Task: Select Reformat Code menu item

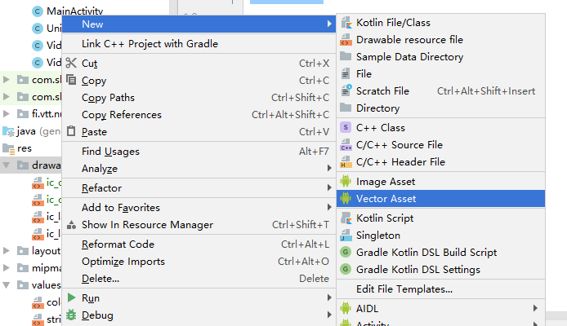Action: pos(199,244)
